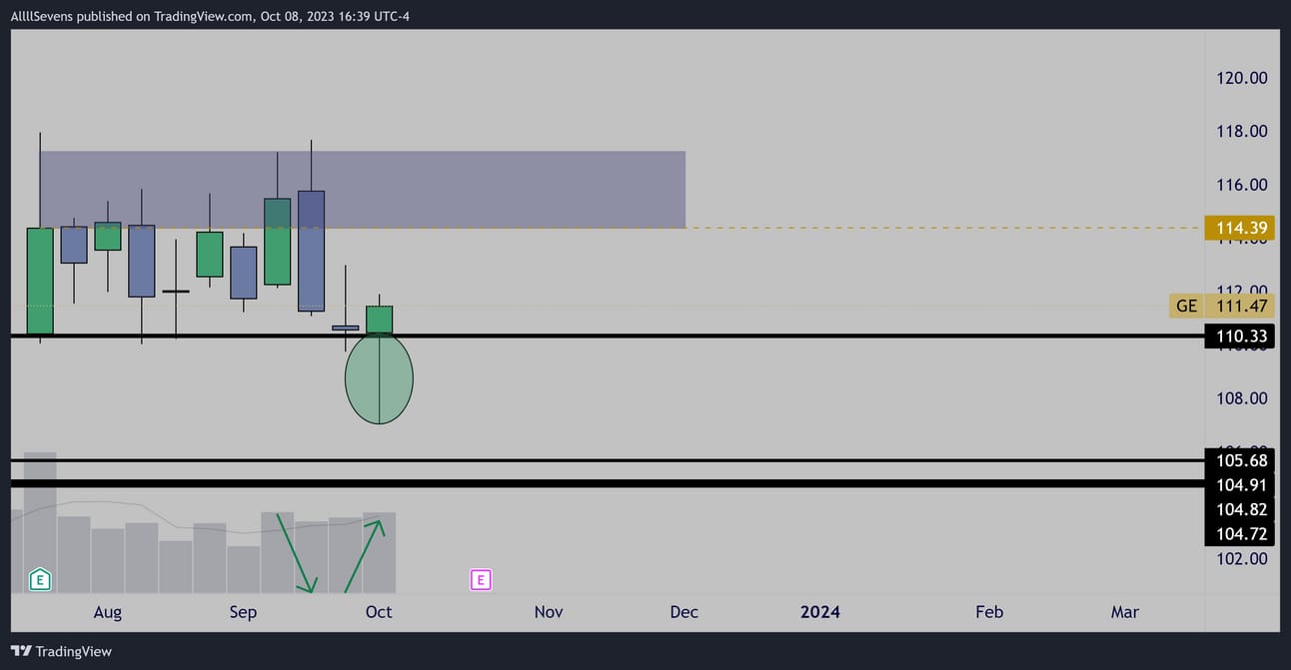Viewport: 1291px width, 670px height.
Task: Select the 104.91 horizontal line label
Action: click(1242, 484)
